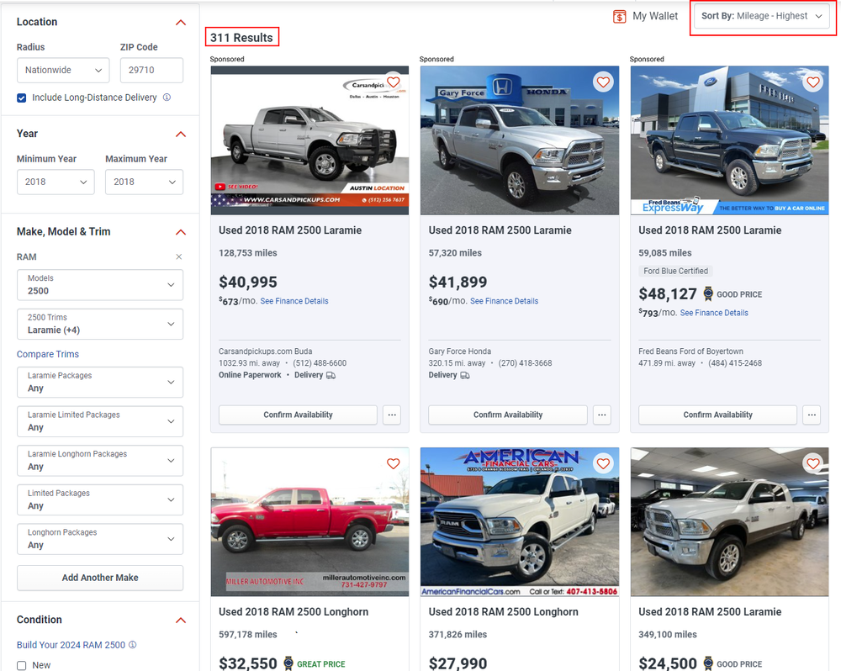The width and height of the screenshot is (841, 671).
Task: Open the My Wallet icon
Action: [x=620, y=17]
